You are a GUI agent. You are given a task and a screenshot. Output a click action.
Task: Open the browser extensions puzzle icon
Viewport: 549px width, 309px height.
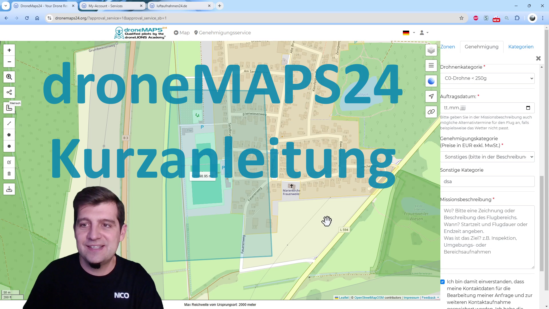517,18
